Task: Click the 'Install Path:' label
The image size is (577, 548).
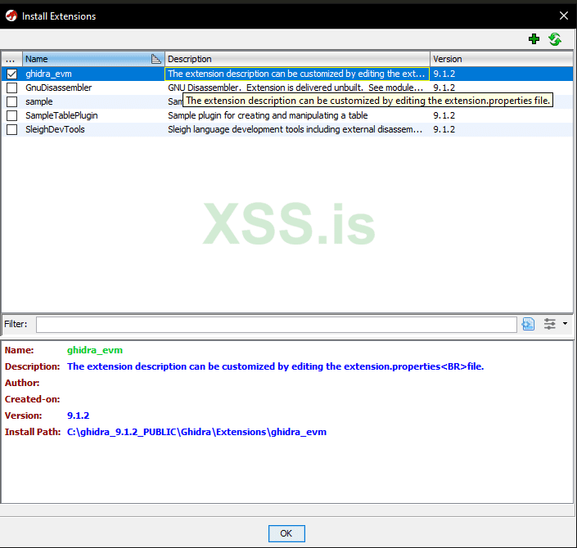Action: click(x=33, y=432)
